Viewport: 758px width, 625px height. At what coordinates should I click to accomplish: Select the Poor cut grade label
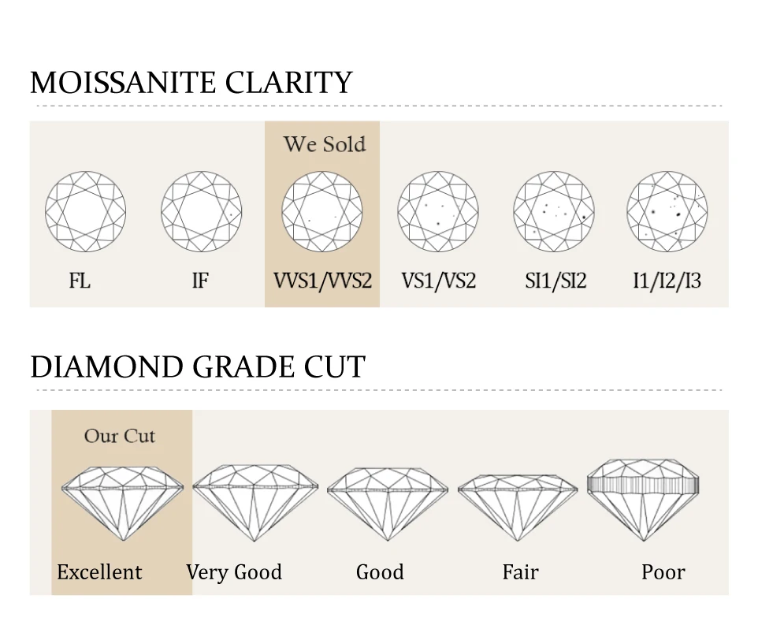(663, 572)
